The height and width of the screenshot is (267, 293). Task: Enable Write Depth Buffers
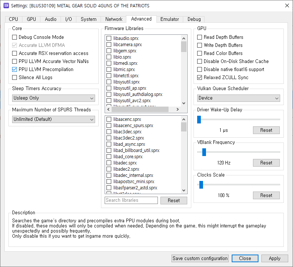coord(220,45)
